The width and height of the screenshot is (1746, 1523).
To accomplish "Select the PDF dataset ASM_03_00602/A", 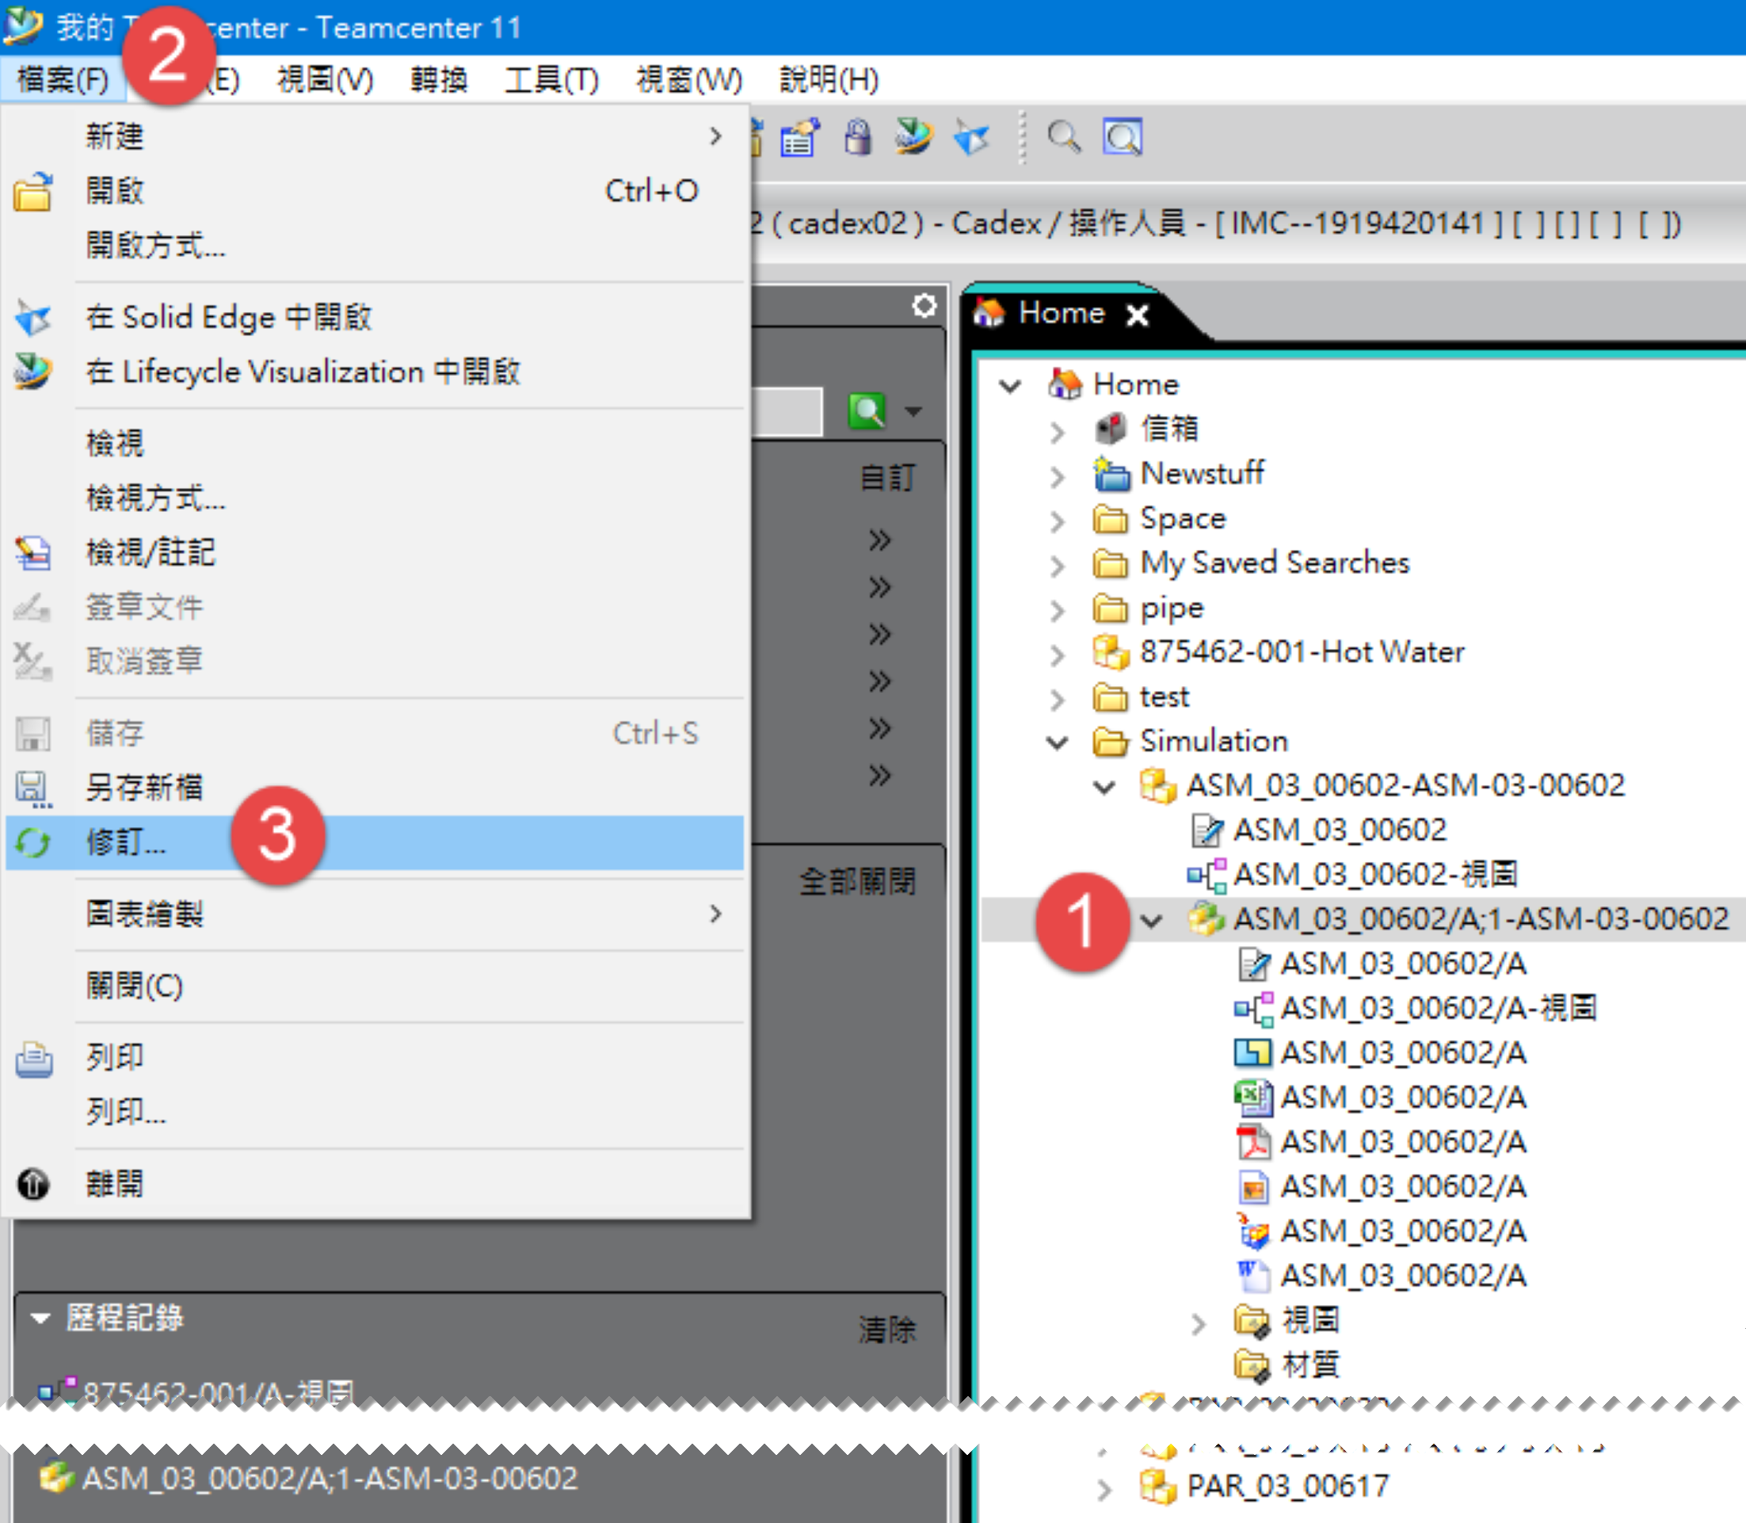I will (x=1404, y=1141).
